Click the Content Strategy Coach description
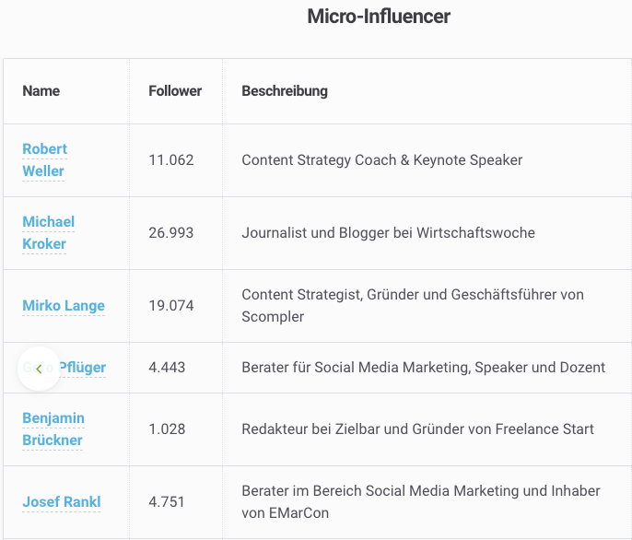Screen dimensions: 632x540 point(382,160)
